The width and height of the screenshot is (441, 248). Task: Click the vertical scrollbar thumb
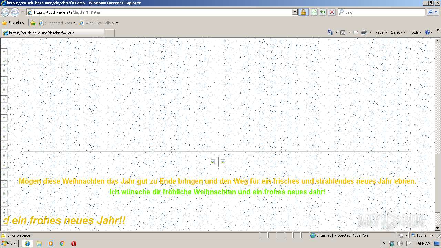pos(438,183)
